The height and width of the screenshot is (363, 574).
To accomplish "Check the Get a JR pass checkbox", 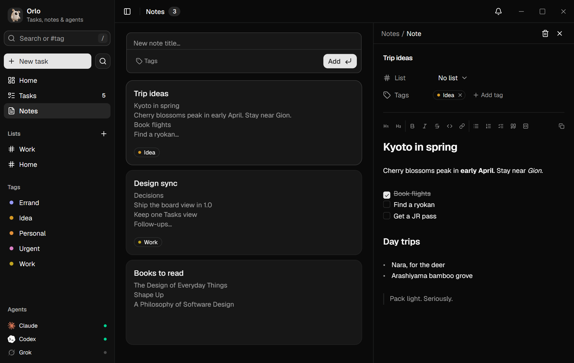I will tap(387, 216).
